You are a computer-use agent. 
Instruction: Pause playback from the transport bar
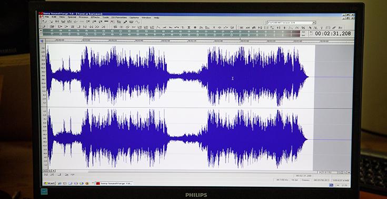tap(73, 26)
